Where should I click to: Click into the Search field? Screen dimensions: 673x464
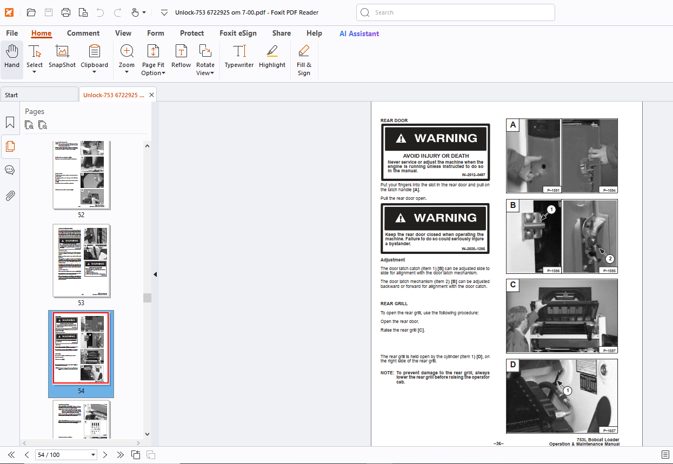coord(455,12)
